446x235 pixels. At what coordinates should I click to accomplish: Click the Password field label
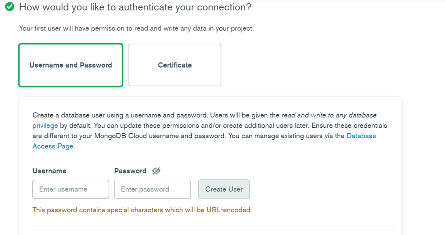click(x=130, y=171)
